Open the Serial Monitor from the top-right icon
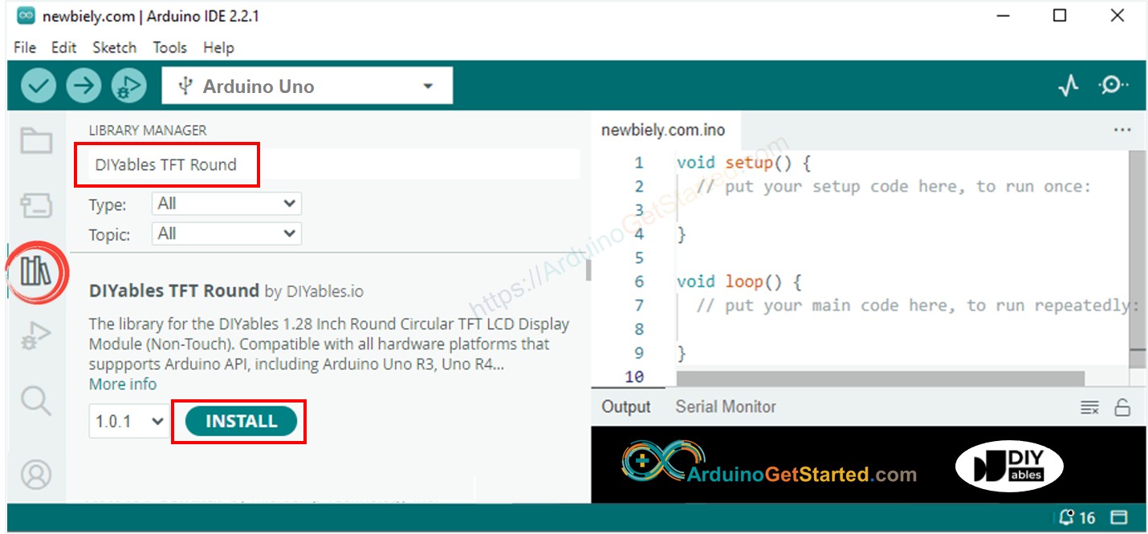Viewport: 1148px width, 534px height. pyautogui.click(x=1113, y=84)
